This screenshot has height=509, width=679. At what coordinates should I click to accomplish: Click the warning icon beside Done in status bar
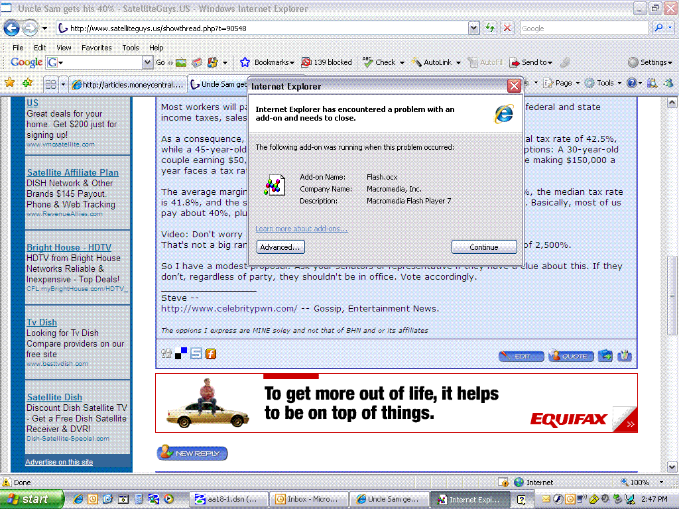[7, 482]
